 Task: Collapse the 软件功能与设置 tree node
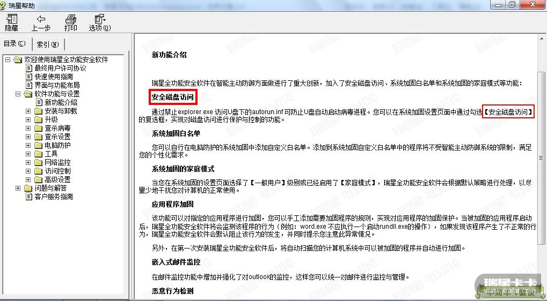coord(18,94)
